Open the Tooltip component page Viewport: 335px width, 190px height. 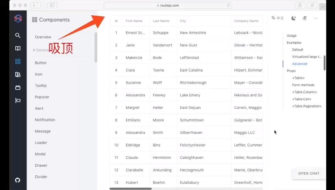(40, 86)
